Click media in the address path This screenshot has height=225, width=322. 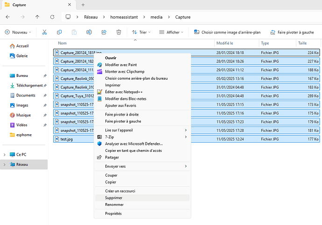[156, 17]
